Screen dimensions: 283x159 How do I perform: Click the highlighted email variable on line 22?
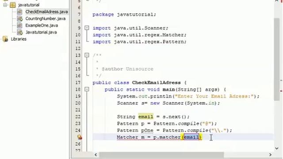click(145, 117)
